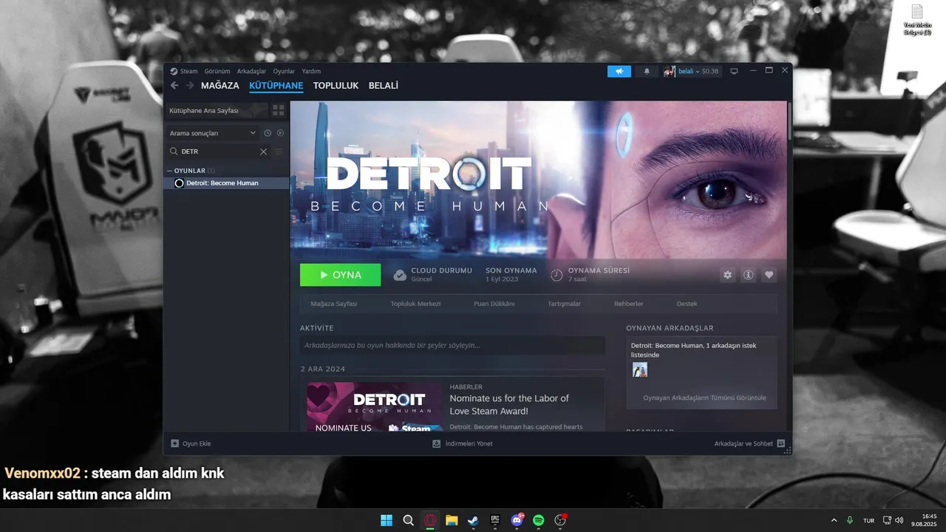Click the Opera browser taskbar icon
Viewport: 946px width, 532px height.
(430, 520)
